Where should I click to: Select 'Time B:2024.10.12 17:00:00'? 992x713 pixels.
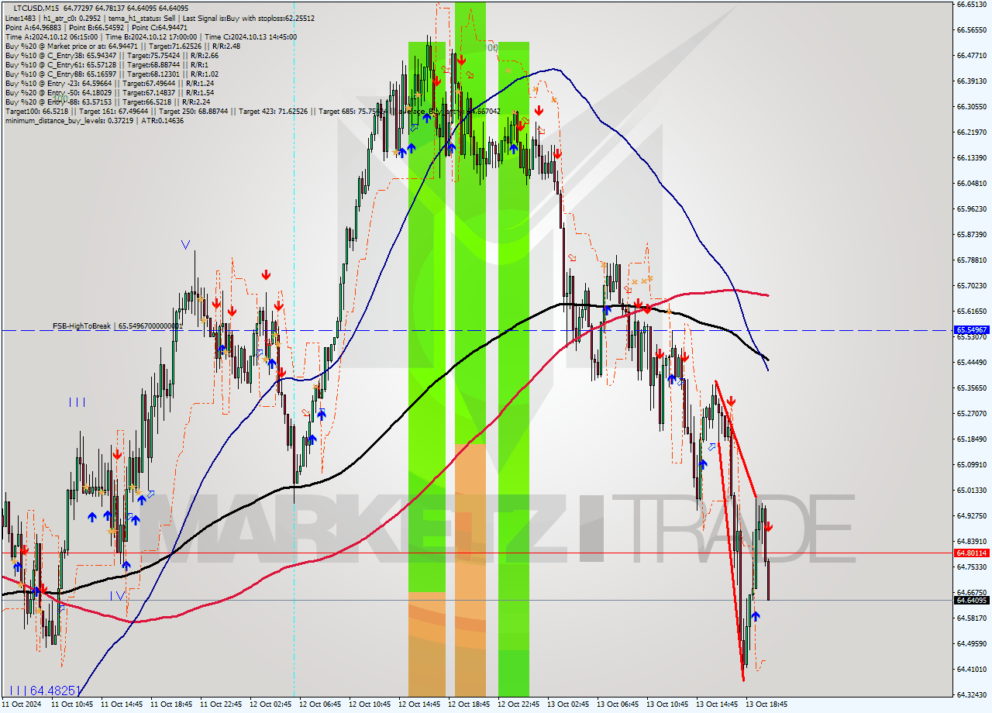point(150,36)
